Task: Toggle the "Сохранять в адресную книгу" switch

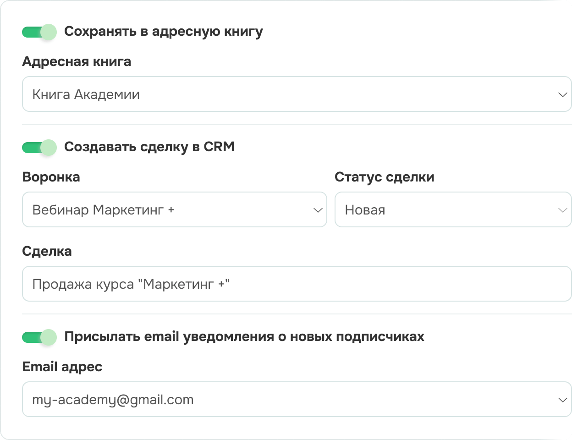Action: (x=39, y=32)
